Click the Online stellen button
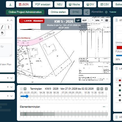This screenshot has width=122, height=122. [58, 12]
